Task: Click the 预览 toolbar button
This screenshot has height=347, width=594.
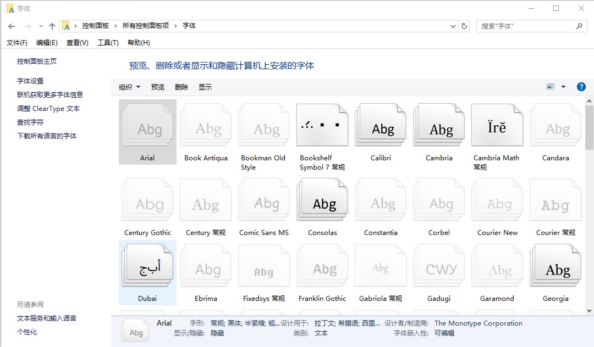Action: [x=158, y=87]
